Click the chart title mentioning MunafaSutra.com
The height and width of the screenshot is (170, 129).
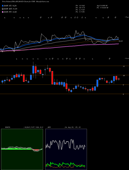tap(26, 2)
